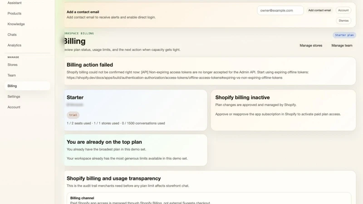Focus the owner@example.com email field
Viewport: 363px width, 204px height.
[280, 10]
